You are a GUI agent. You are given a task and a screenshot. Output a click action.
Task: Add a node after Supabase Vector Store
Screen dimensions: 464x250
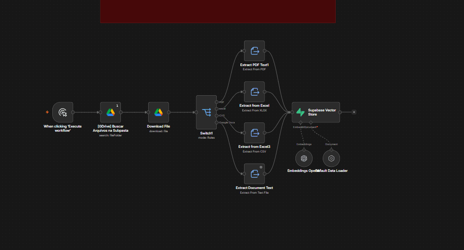coord(354,112)
